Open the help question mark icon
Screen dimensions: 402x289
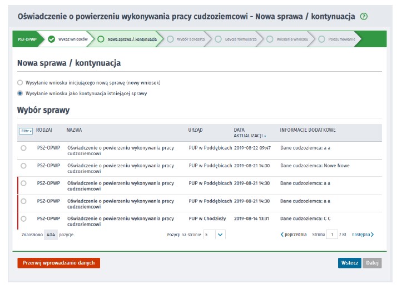[x=364, y=17]
